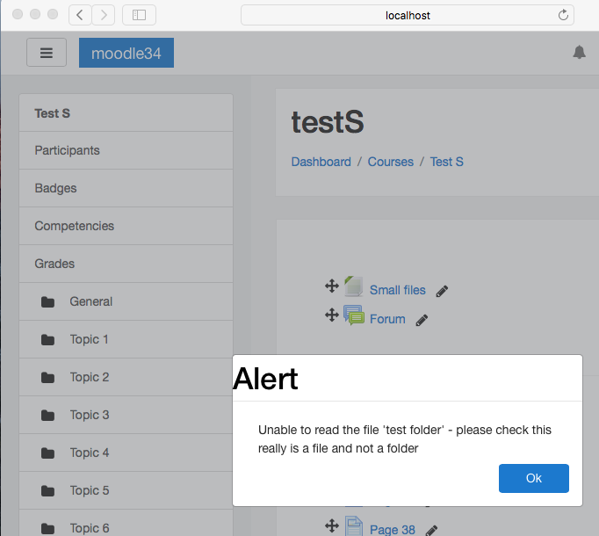The image size is (599, 536).
Task: Edit the Forum title with the pencil
Action: click(422, 320)
